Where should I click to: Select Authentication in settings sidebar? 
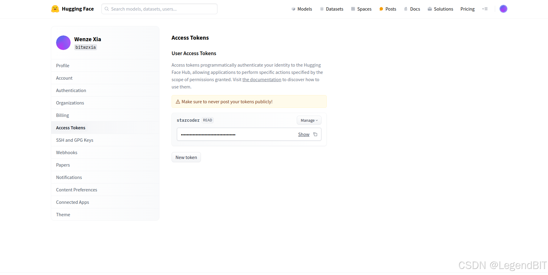tap(105, 90)
